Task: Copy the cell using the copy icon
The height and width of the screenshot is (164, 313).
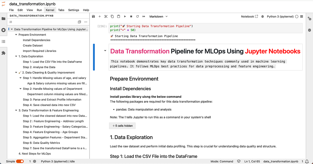Action: click(112, 16)
